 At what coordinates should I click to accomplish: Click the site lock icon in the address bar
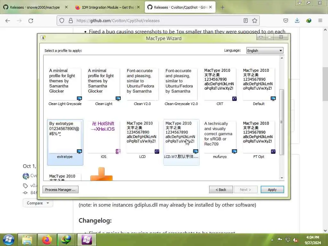point(71,20)
